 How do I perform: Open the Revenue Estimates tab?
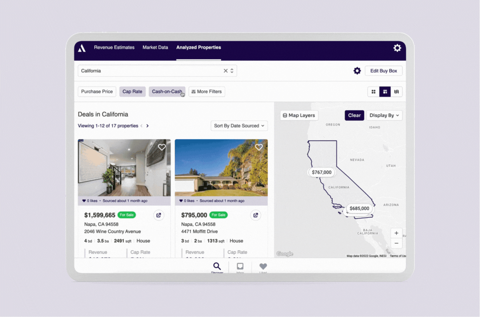pyautogui.click(x=114, y=47)
